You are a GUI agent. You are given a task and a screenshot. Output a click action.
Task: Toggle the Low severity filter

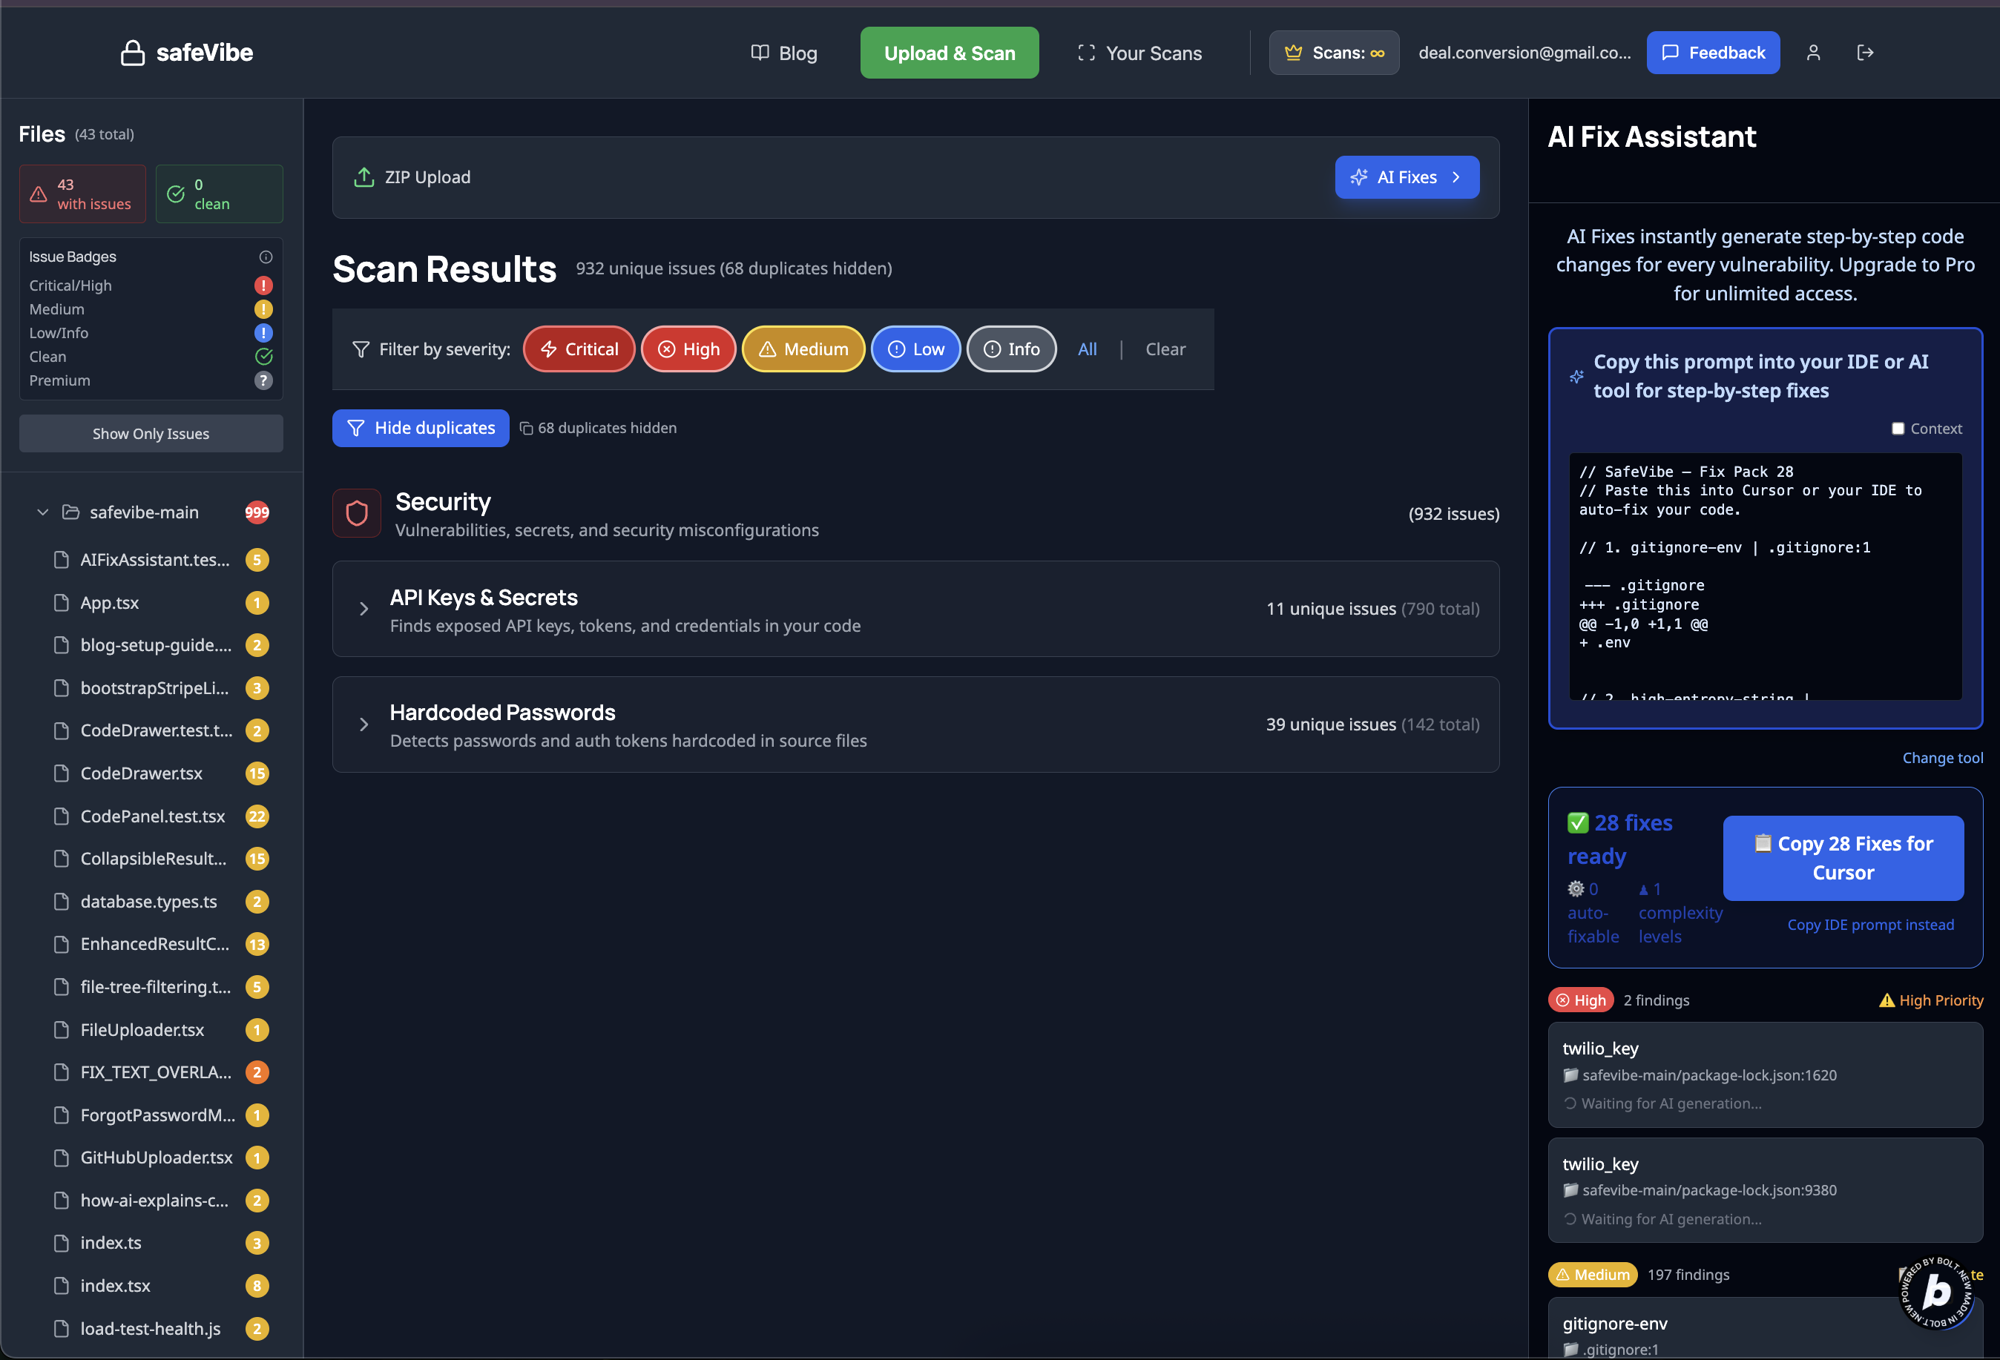[915, 349]
